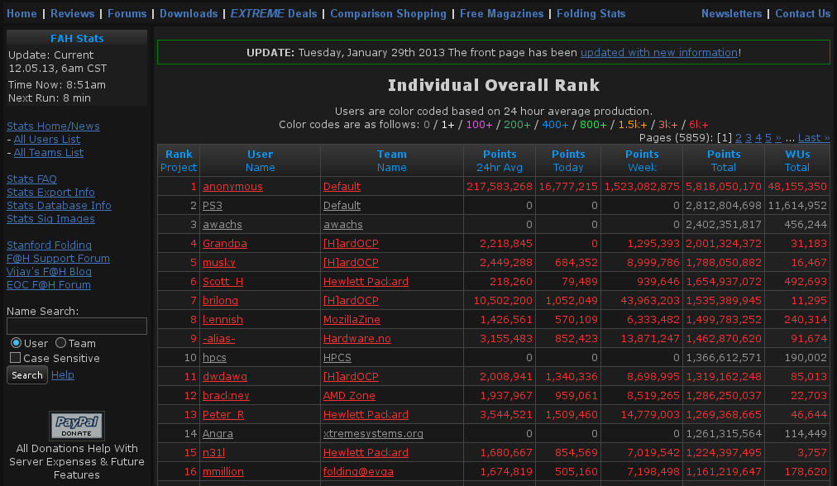The image size is (837, 486).
Task: Sort by the Rank column header
Action: coord(179,155)
